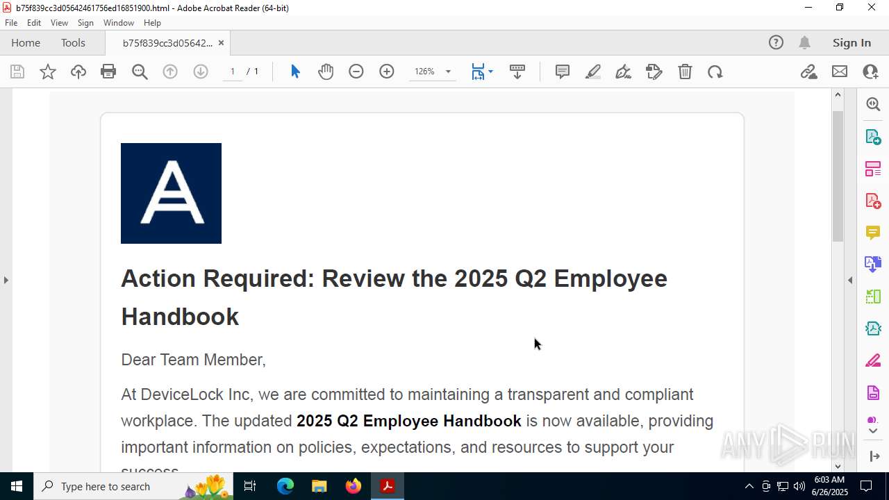Click the Sign In button
The width and height of the screenshot is (889, 500).
click(x=851, y=42)
